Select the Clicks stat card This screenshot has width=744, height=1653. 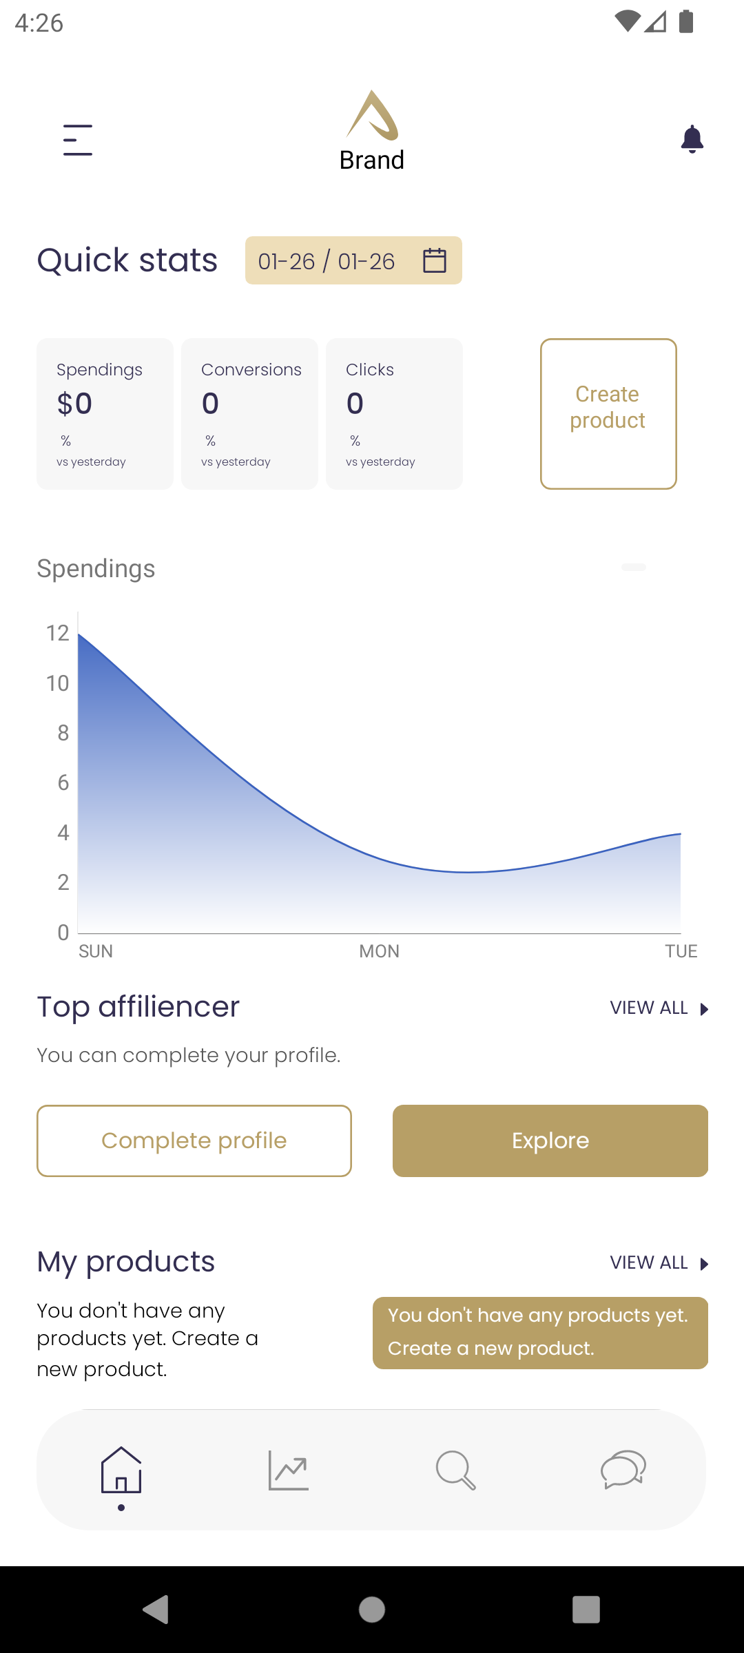tap(394, 414)
